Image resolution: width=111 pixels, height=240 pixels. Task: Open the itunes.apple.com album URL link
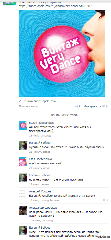tap(56, 6)
